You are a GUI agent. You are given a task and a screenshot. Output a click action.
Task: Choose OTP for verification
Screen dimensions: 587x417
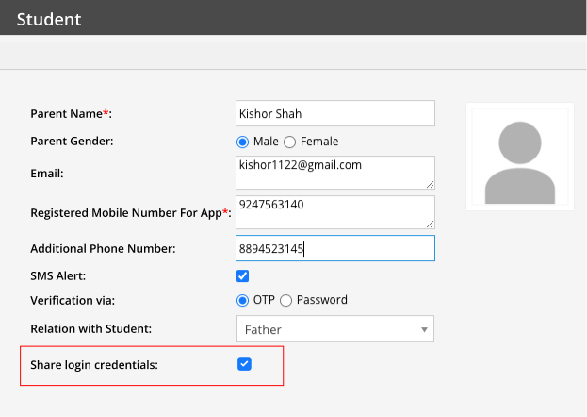pyautogui.click(x=243, y=300)
